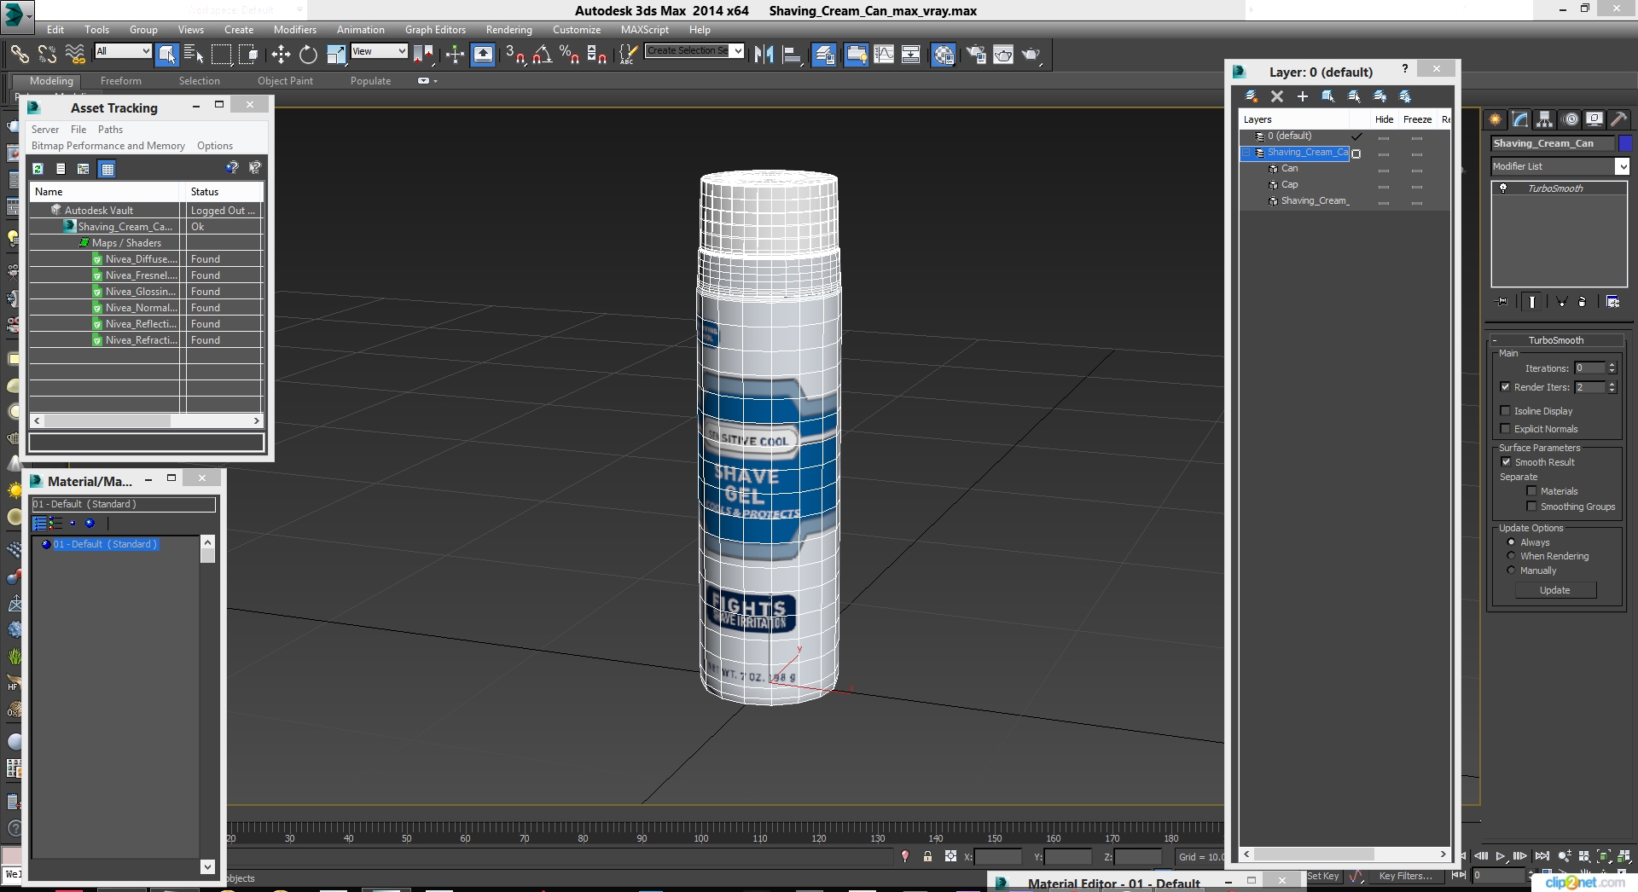The width and height of the screenshot is (1638, 892).
Task: Collapse the Shaving_Cream_Can layer tree node
Action: 1246,153
